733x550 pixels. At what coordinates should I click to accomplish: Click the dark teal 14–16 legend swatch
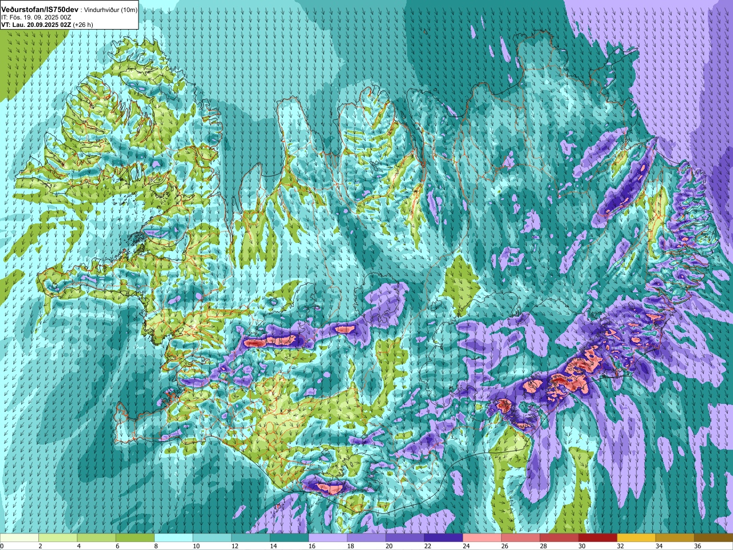pyautogui.click(x=289, y=538)
